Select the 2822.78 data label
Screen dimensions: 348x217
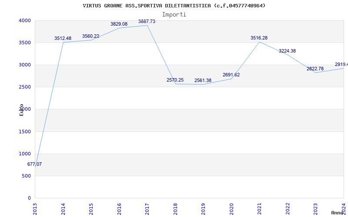click(x=315, y=69)
